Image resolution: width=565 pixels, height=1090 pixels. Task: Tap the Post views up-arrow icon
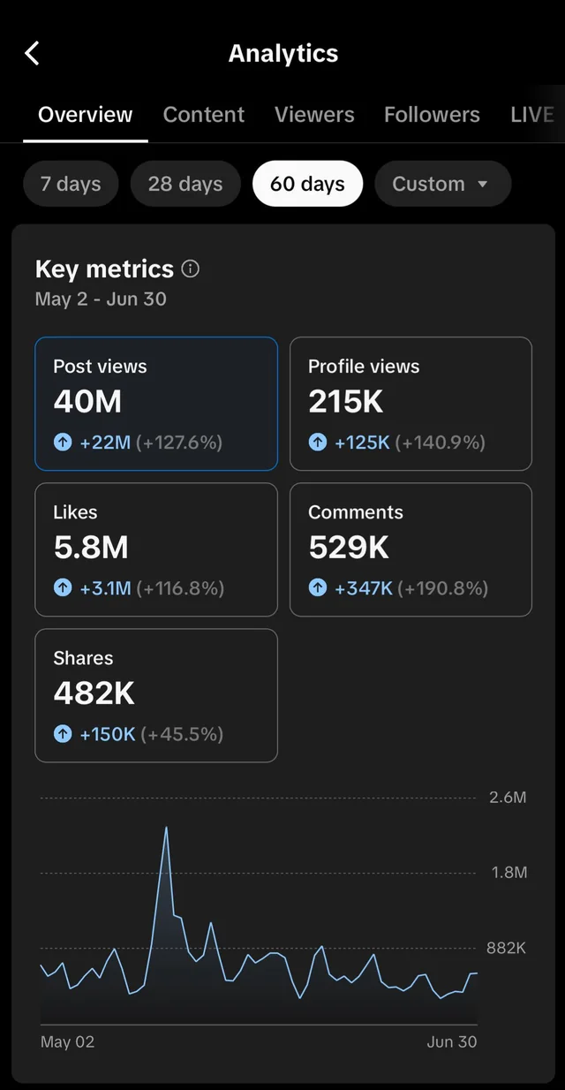[x=63, y=443]
